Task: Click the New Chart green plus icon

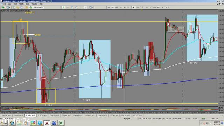Action: coord(3,7)
